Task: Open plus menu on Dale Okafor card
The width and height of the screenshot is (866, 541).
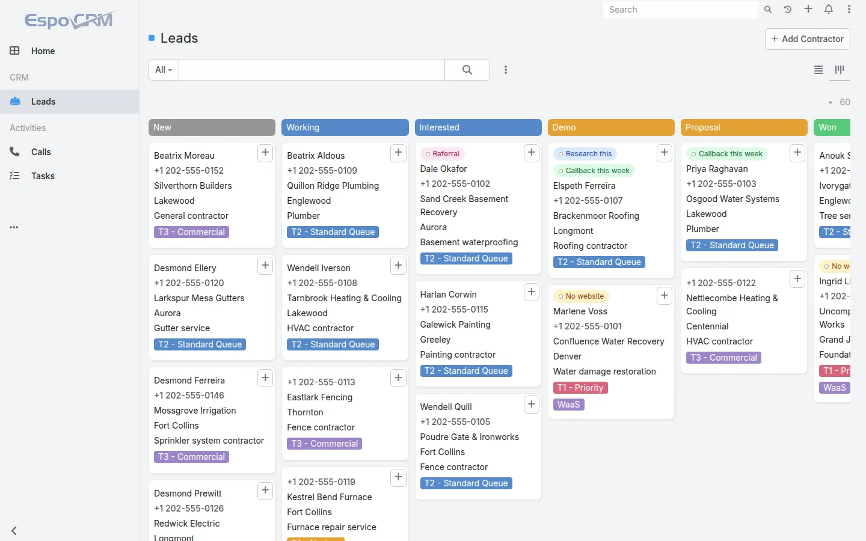Action: click(531, 153)
